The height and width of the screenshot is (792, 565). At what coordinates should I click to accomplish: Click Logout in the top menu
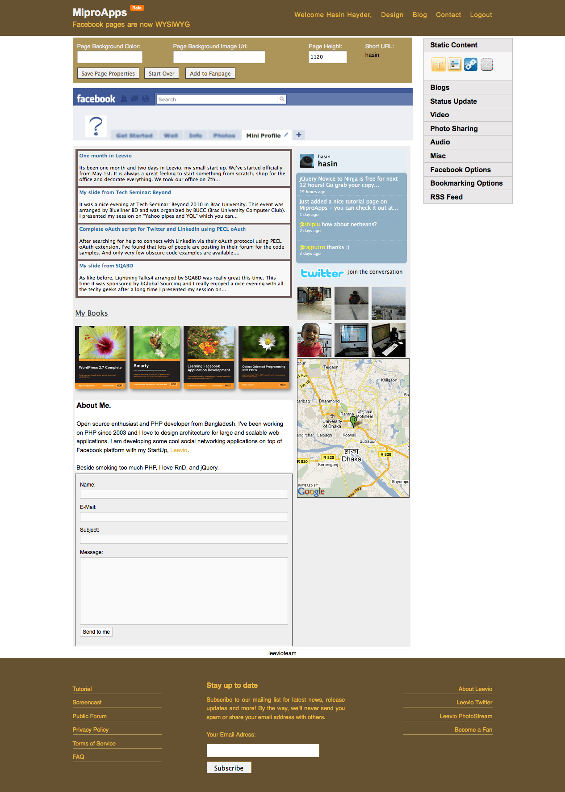481,15
